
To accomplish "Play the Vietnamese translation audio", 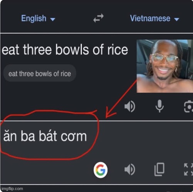I will [x=130, y=169].
